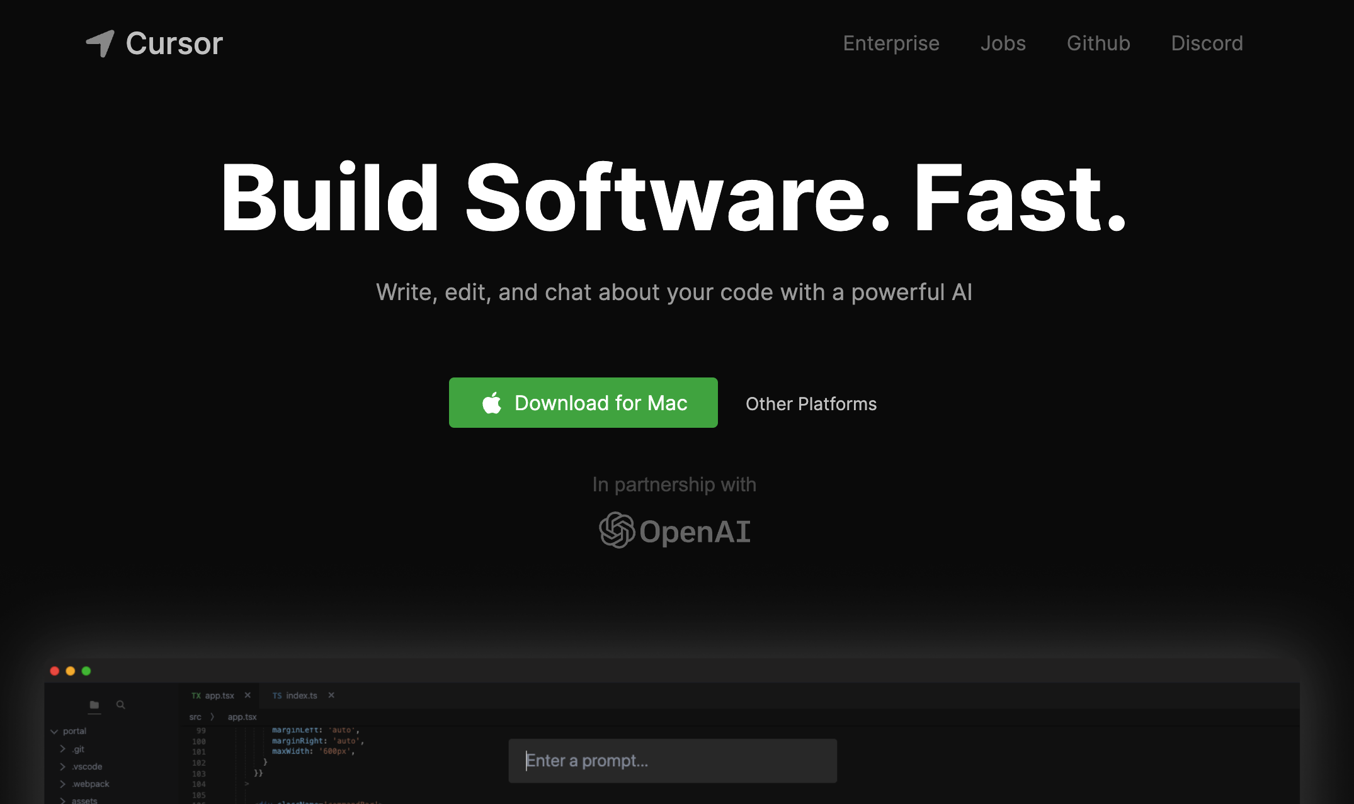
Task: Click the Cursor arrow logo icon
Action: tap(100, 43)
